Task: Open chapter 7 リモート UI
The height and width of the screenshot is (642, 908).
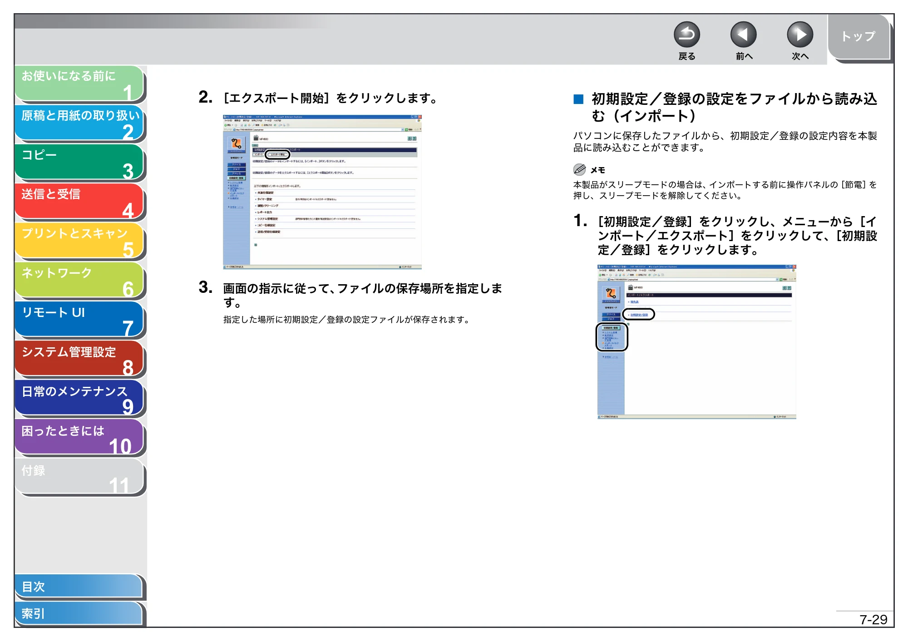Action: [x=79, y=320]
